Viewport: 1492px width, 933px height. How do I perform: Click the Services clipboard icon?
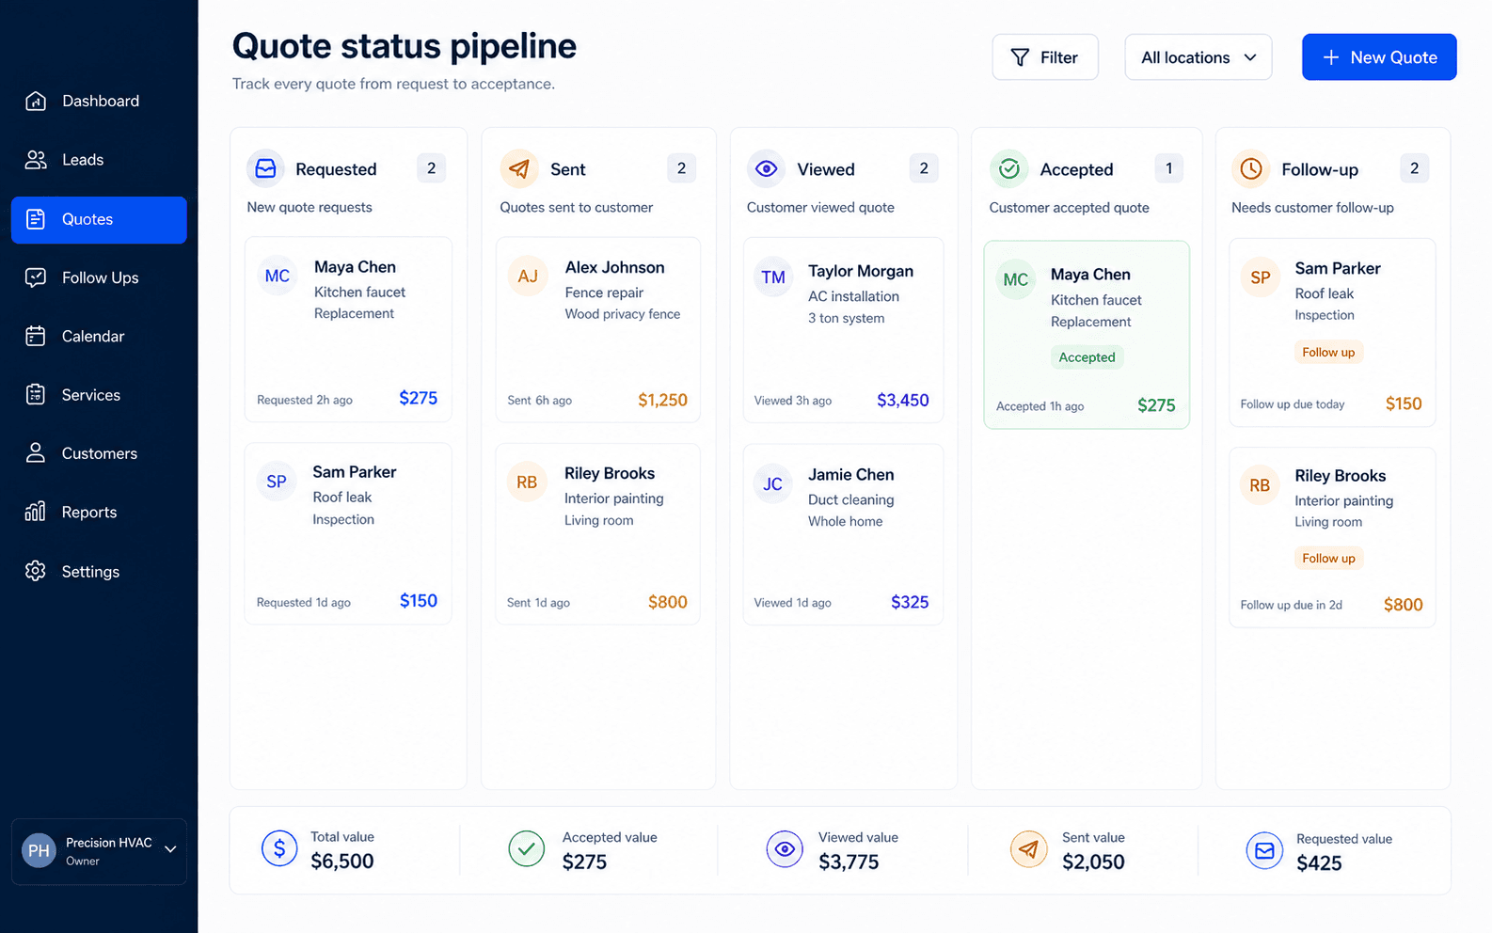(x=36, y=395)
